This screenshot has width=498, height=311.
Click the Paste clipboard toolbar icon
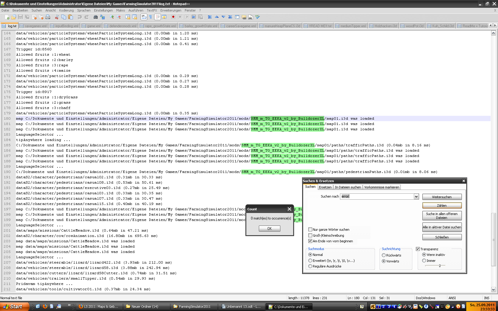coord(71,17)
